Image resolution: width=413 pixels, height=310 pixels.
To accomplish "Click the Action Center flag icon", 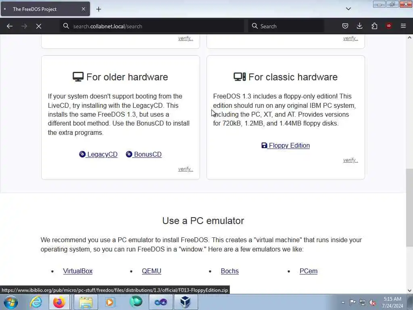I will pyautogui.click(x=353, y=302).
